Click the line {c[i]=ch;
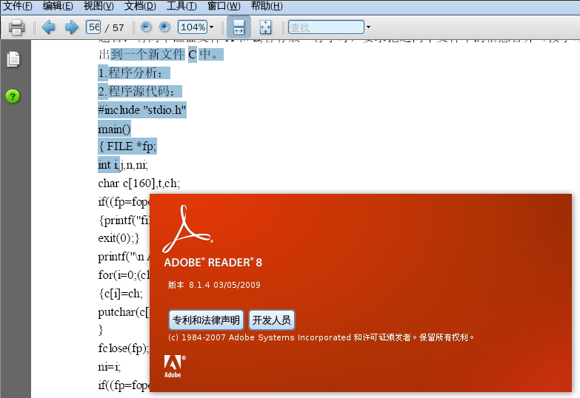The width and height of the screenshot is (580, 398). click(121, 294)
